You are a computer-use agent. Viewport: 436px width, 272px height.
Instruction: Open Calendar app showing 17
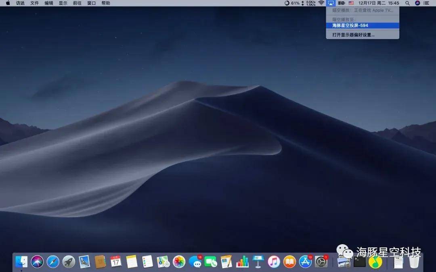coord(116,262)
